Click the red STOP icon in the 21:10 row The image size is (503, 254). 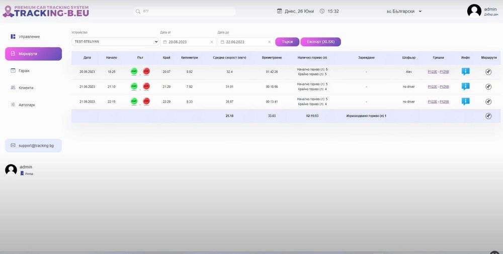pyautogui.click(x=146, y=86)
